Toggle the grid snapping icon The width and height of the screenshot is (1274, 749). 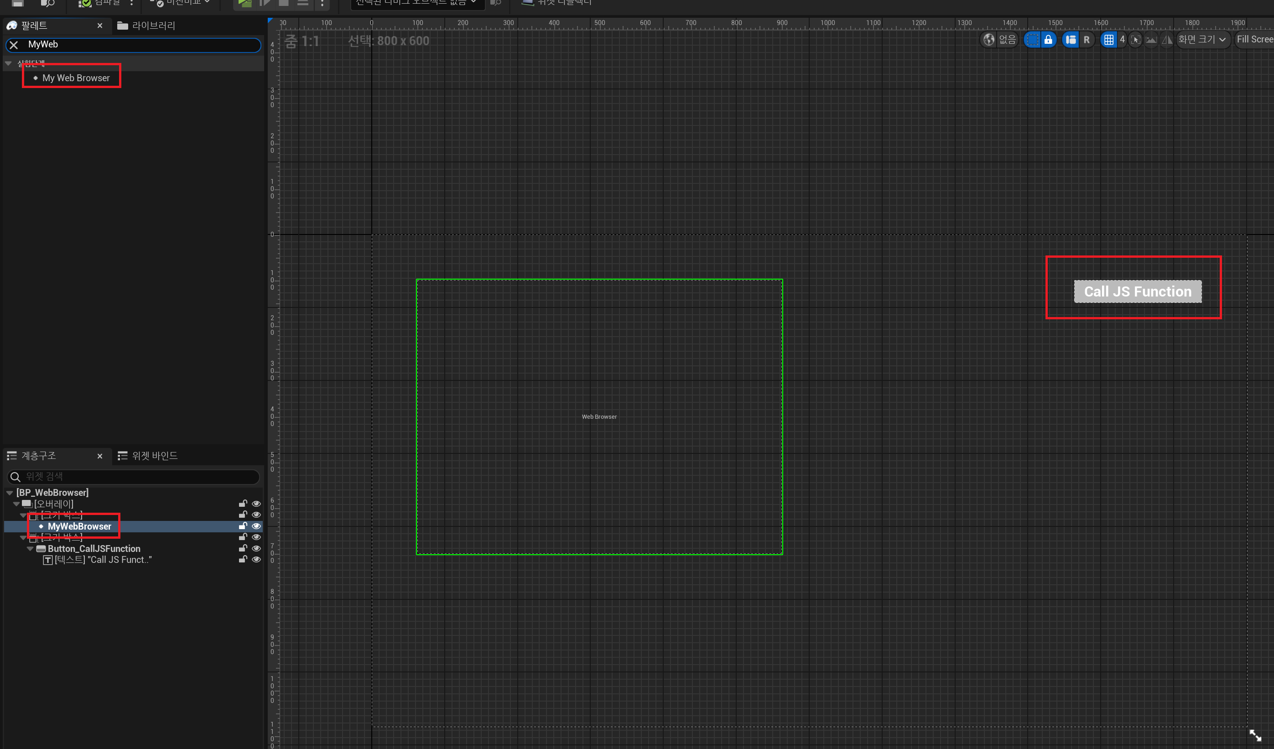click(1108, 39)
